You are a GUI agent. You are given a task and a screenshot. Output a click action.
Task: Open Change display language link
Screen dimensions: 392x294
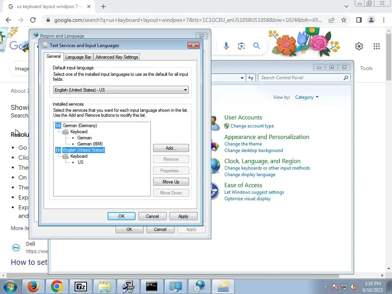pos(250,175)
